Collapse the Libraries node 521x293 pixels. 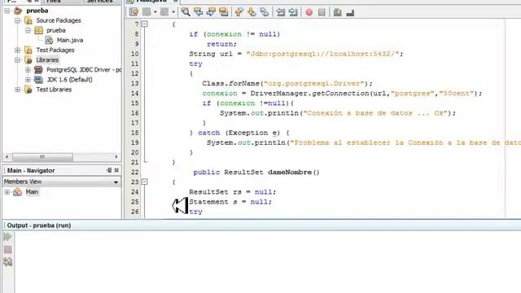pyautogui.click(x=17, y=60)
